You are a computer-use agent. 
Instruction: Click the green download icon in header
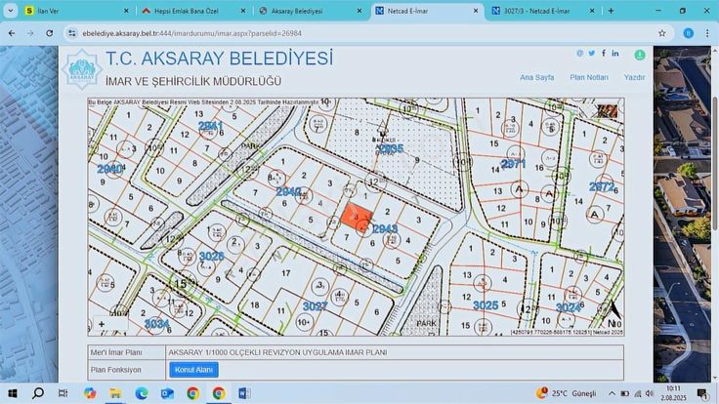tap(640, 56)
